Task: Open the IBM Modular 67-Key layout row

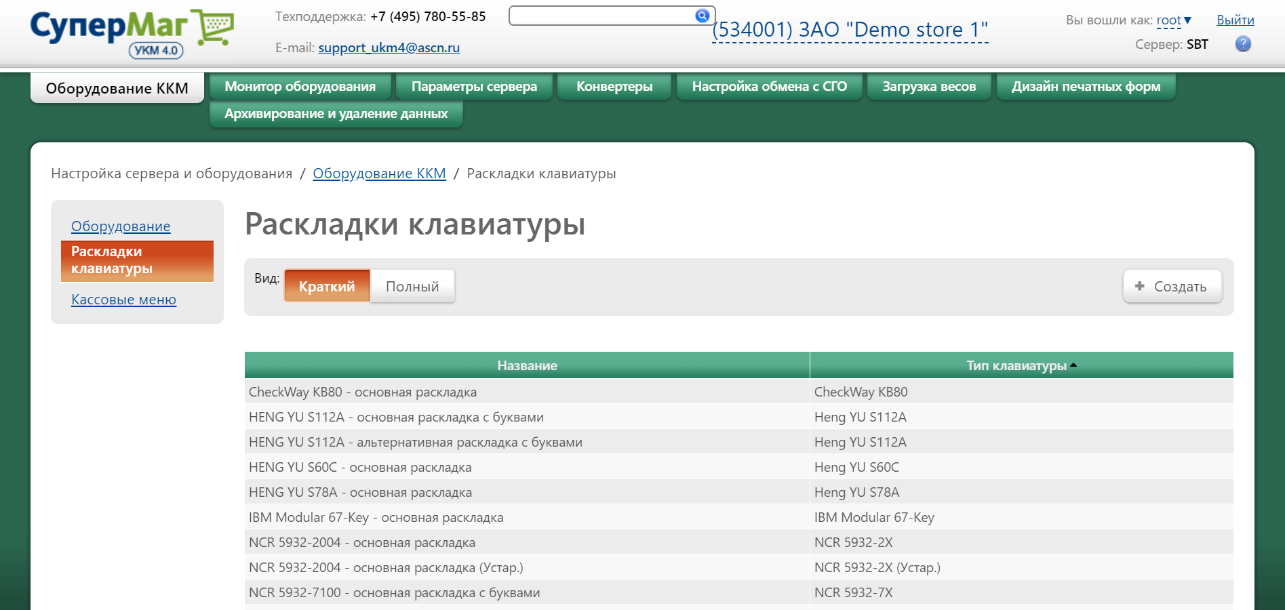Action: (376, 518)
